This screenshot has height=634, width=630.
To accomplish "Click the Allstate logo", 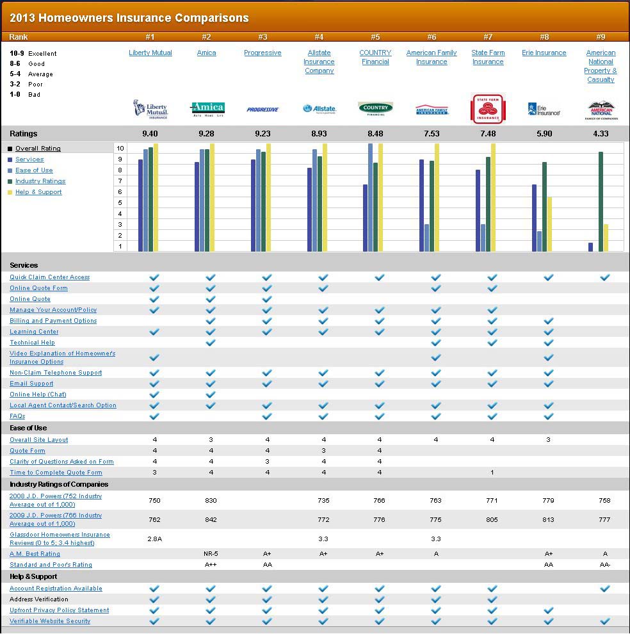I will (x=319, y=109).
